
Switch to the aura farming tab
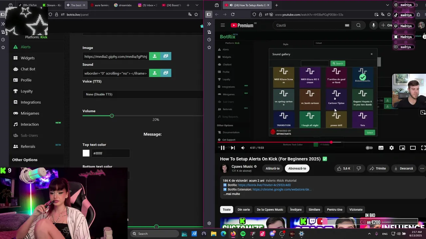[99, 5]
